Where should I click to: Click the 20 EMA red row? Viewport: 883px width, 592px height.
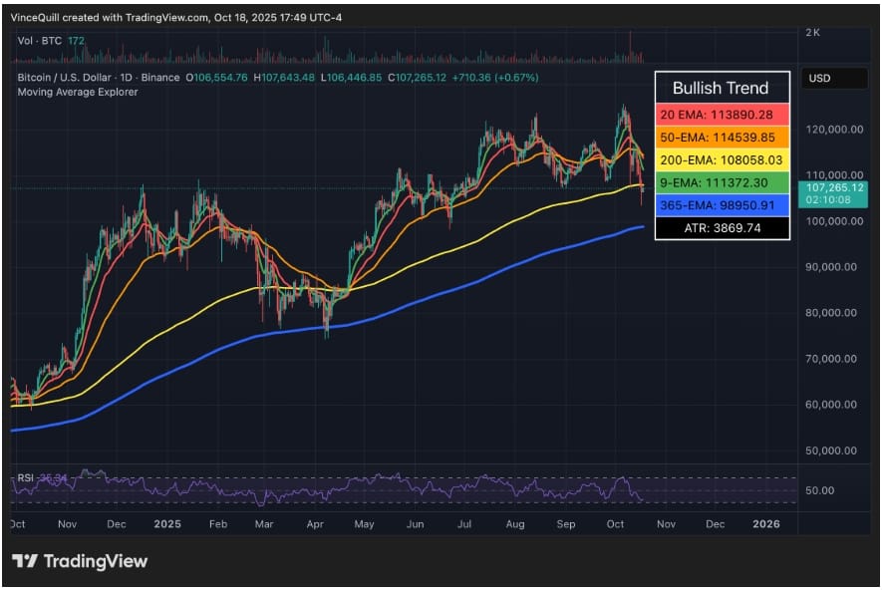tap(722, 115)
